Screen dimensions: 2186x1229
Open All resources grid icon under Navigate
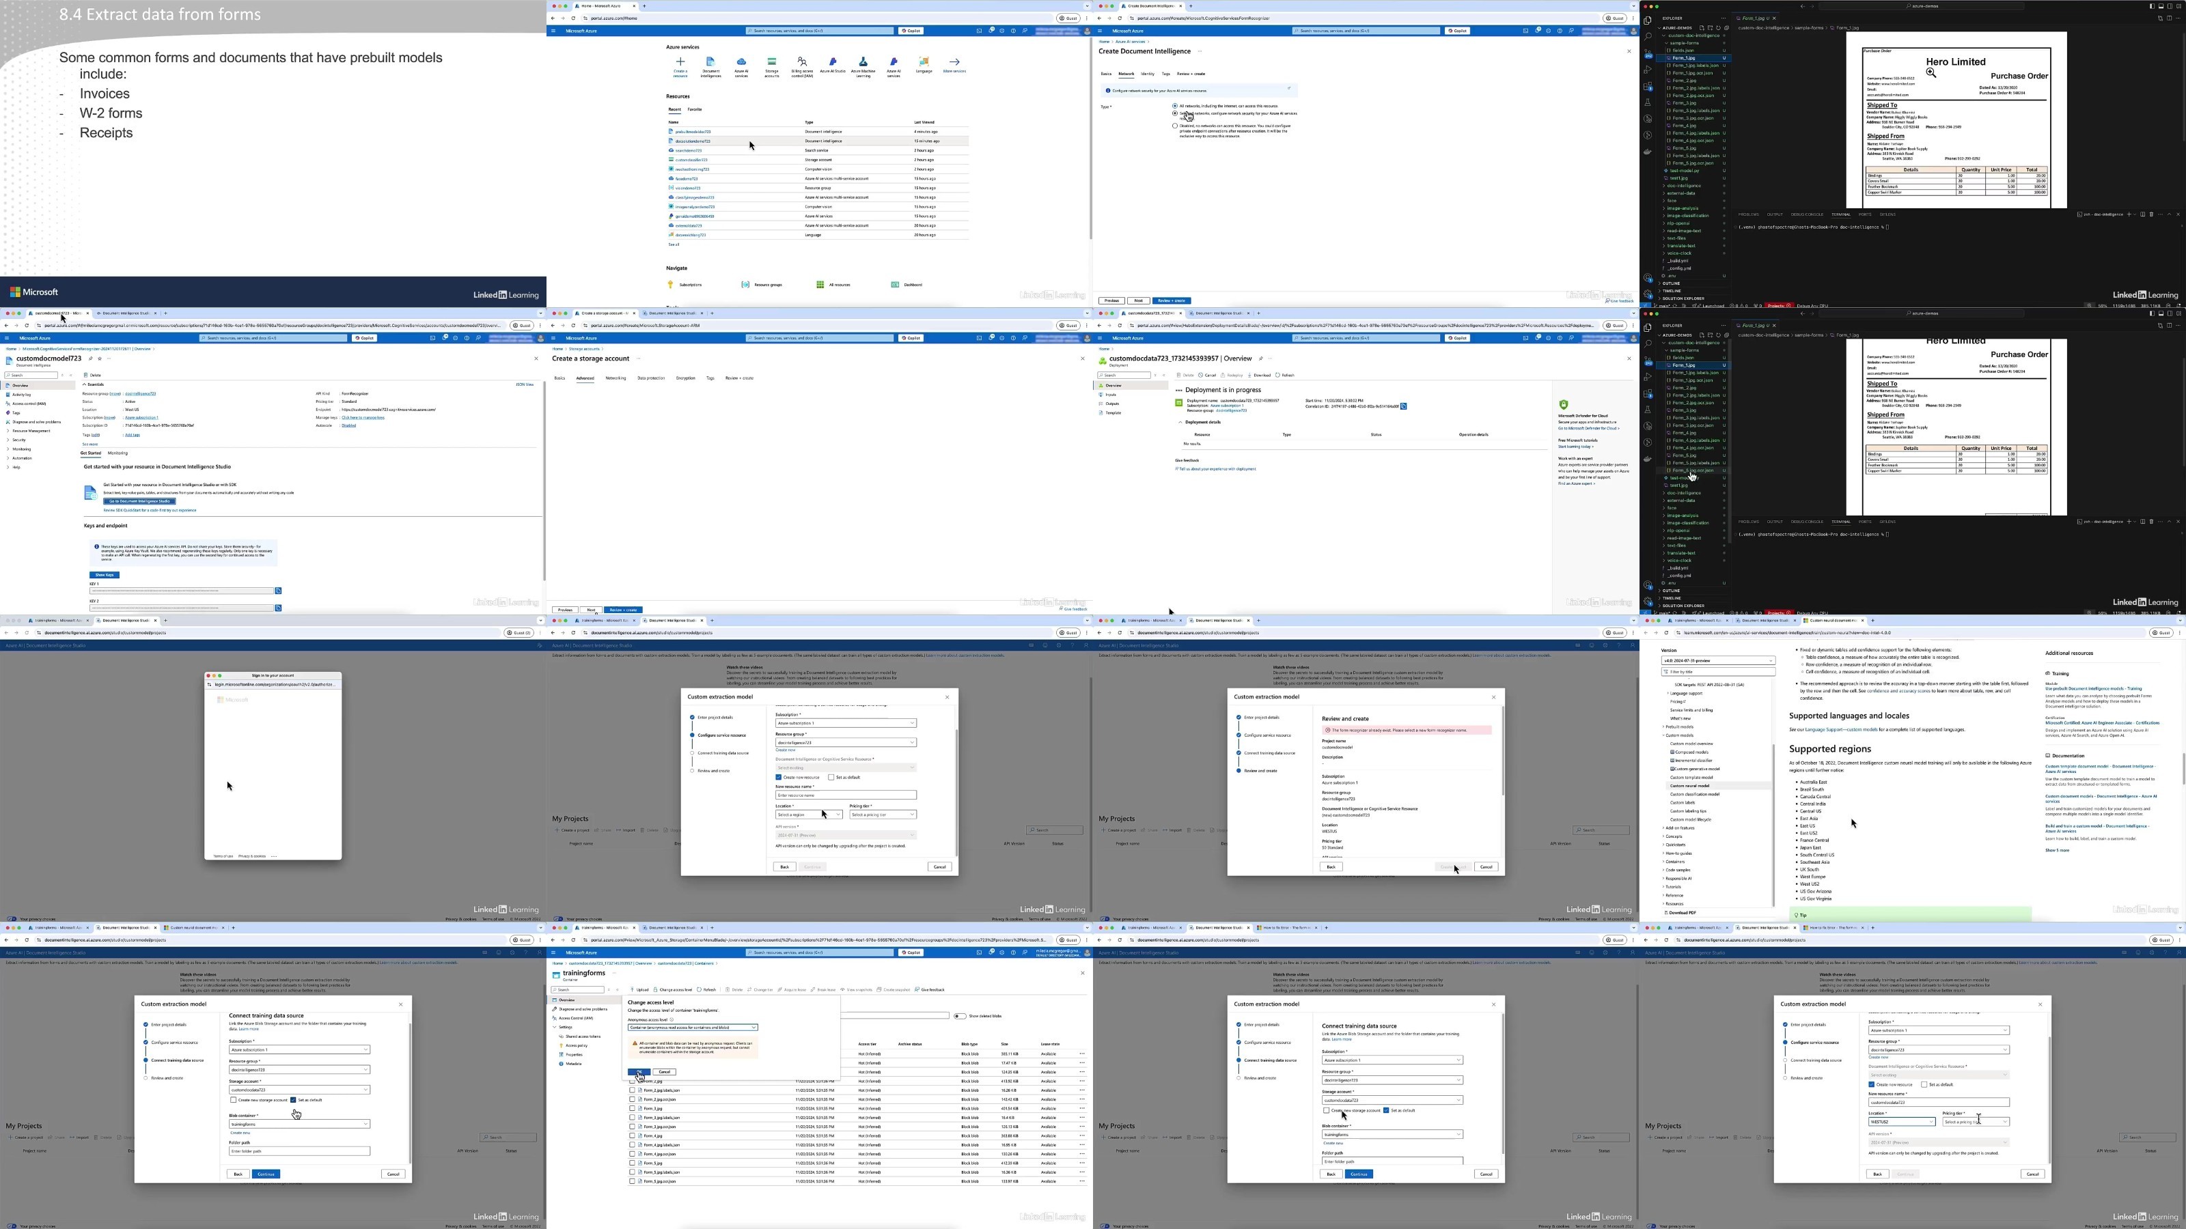tap(820, 284)
